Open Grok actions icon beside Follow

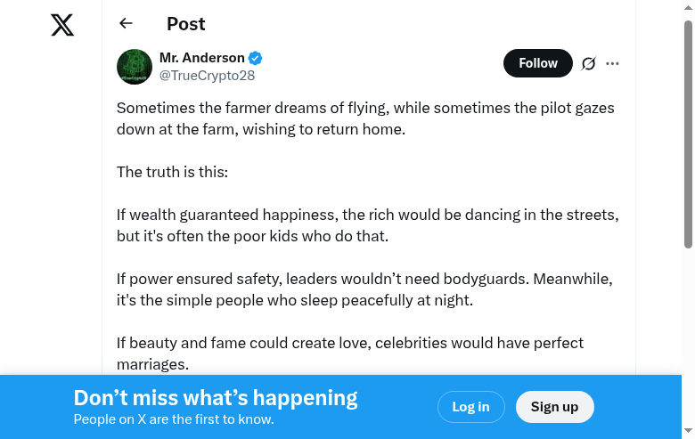(588, 63)
